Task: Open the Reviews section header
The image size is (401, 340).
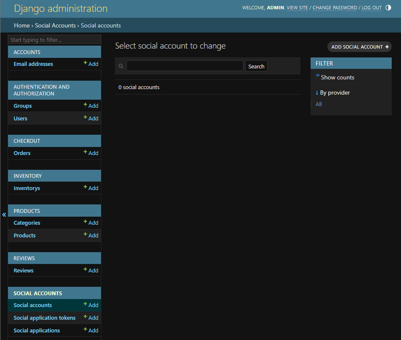Action: coord(24,258)
